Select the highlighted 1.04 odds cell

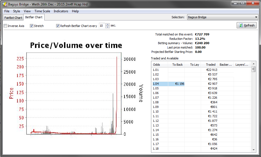point(160,84)
